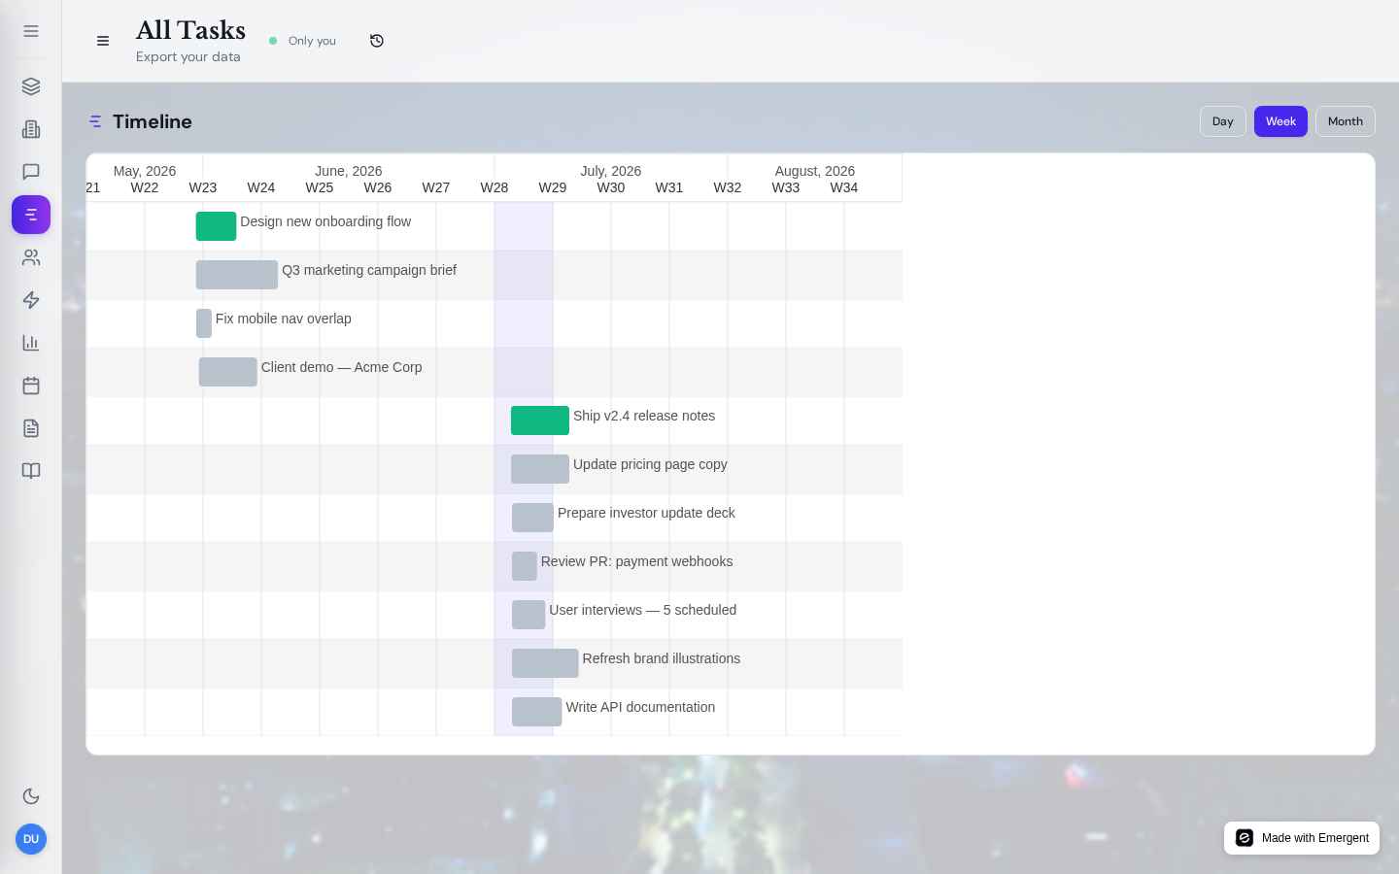Screen dimensions: 1399x874
Task: Select the Ship v2.4 release notes bar
Action: 540,420
